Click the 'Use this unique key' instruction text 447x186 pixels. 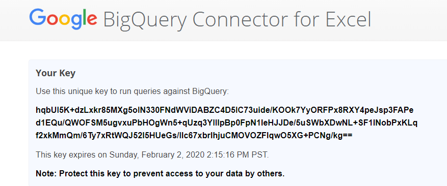click(x=133, y=91)
